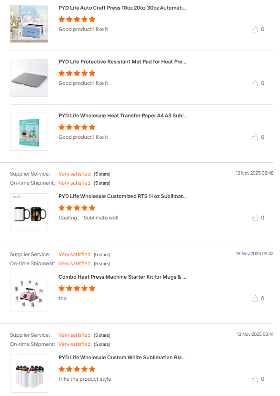Open PYD Life Protective Resistant Mat Pad link
Image resolution: width=280 pixels, height=396 pixels.
pyautogui.click(x=122, y=62)
